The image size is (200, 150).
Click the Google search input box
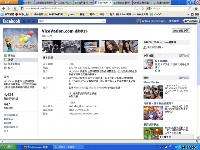click(x=170, y=8)
